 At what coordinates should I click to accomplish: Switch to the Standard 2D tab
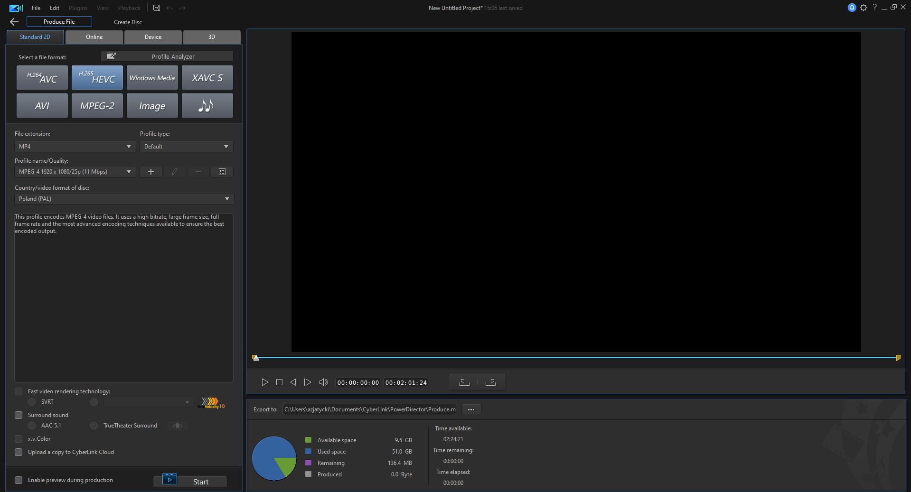coord(35,37)
